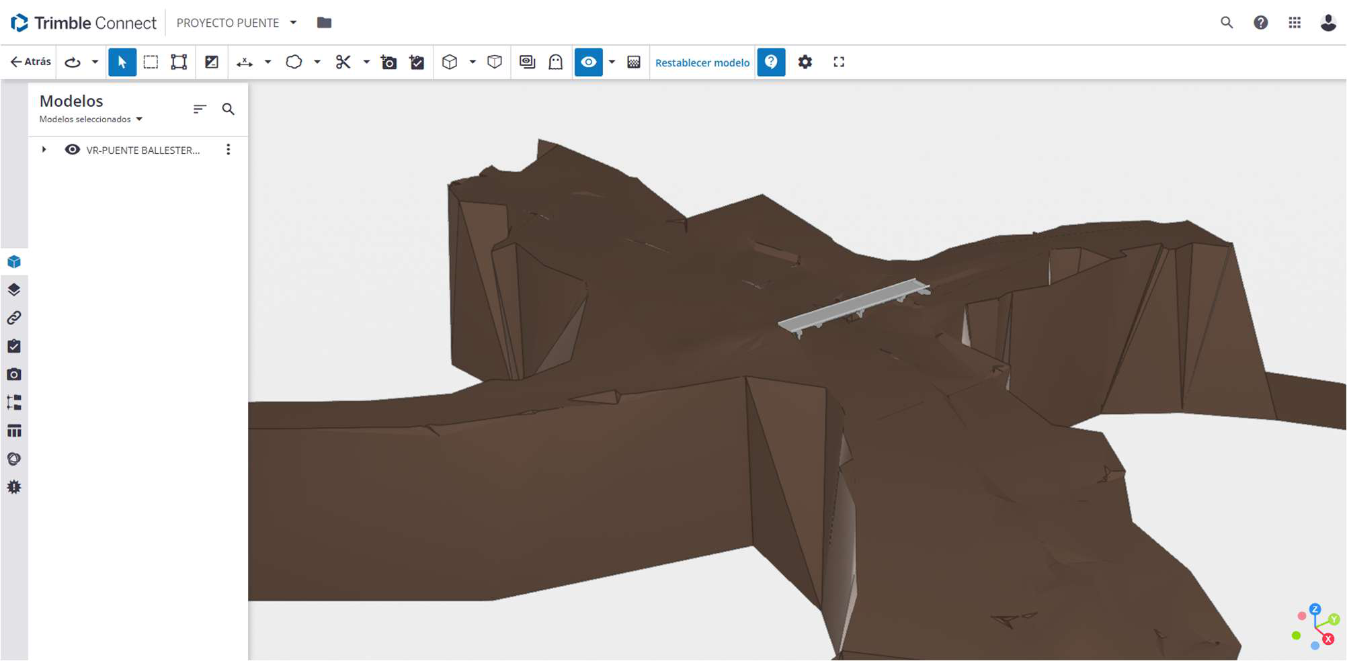Click Atrás to go back
The image size is (1347, 661).
30,61
